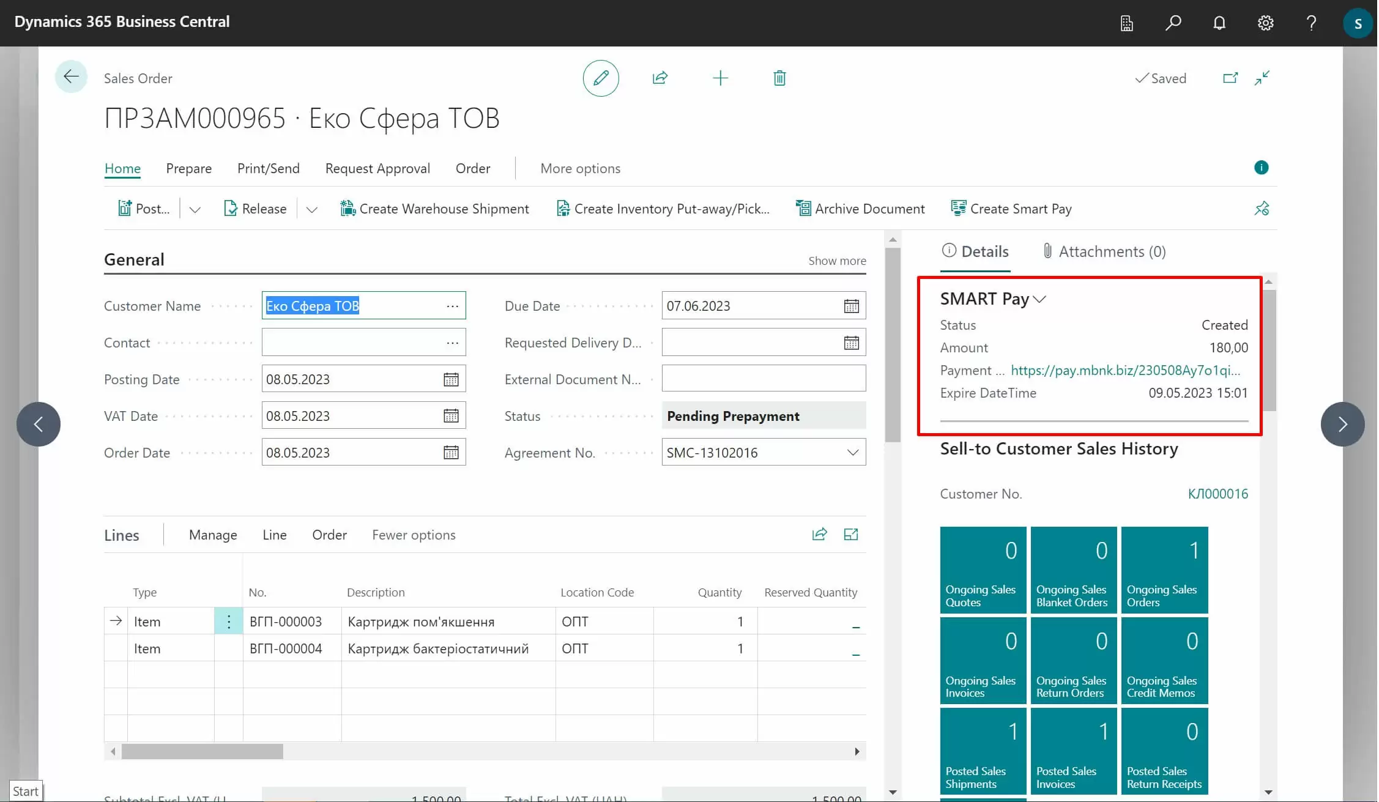Collapse the SMART Pay section chevron

(1039, 299)
